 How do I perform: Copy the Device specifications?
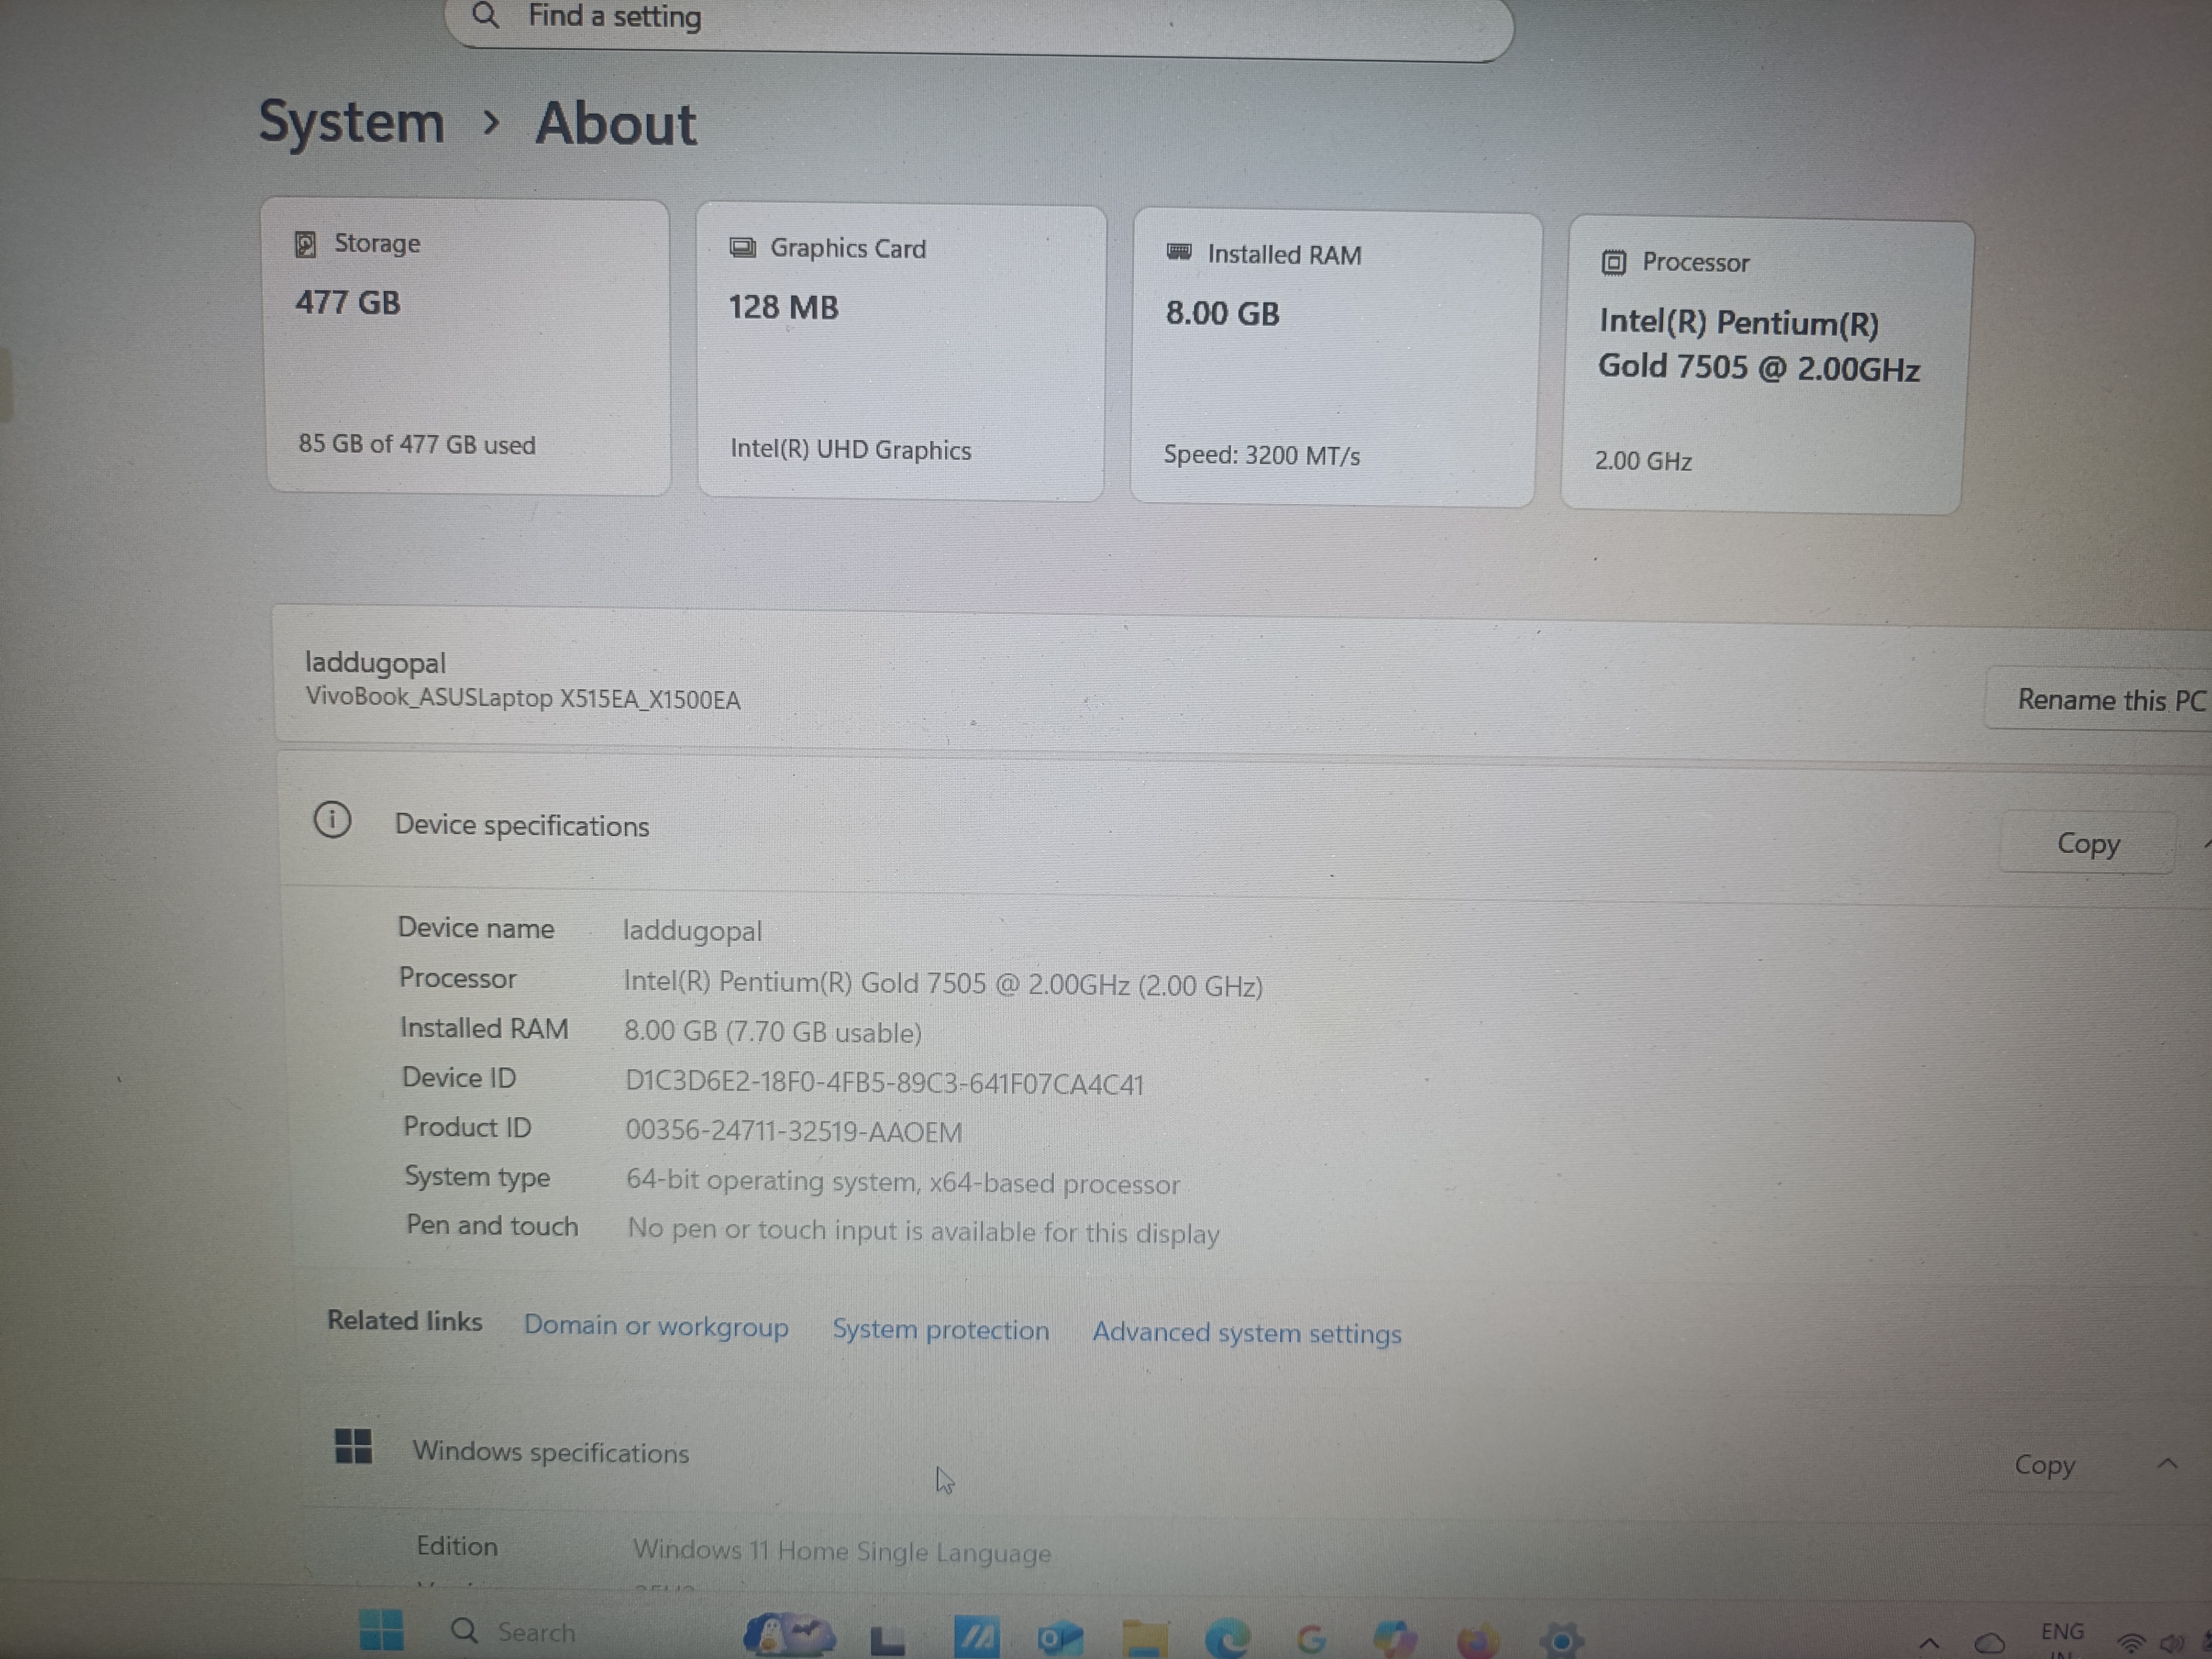pos(2088,843)
